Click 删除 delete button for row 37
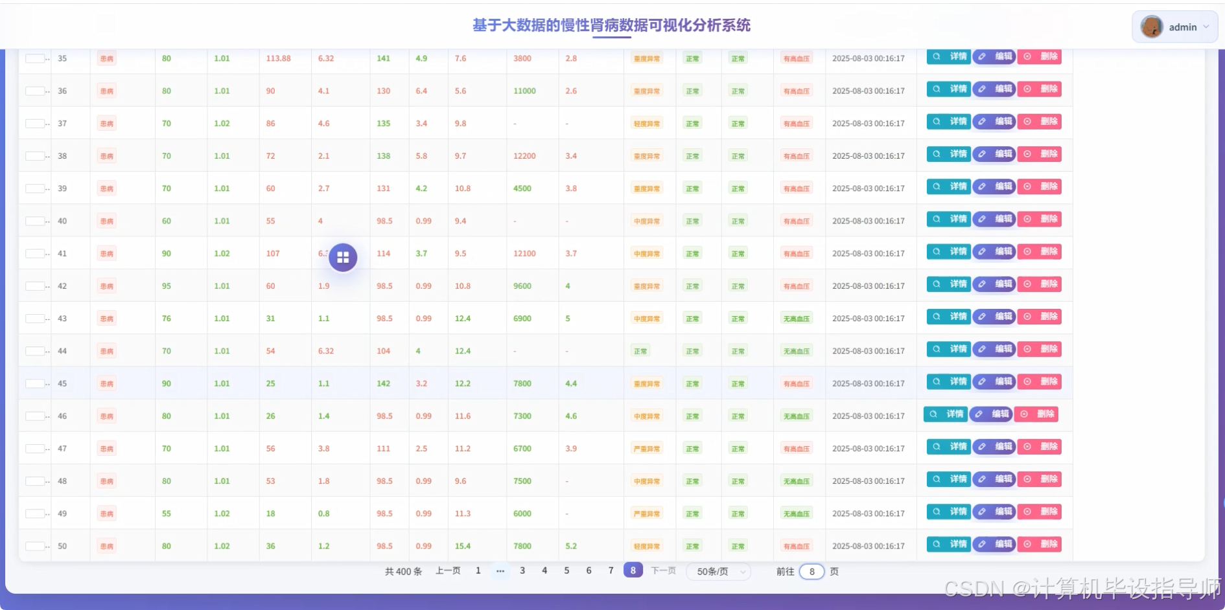 tap(1040, 121)
